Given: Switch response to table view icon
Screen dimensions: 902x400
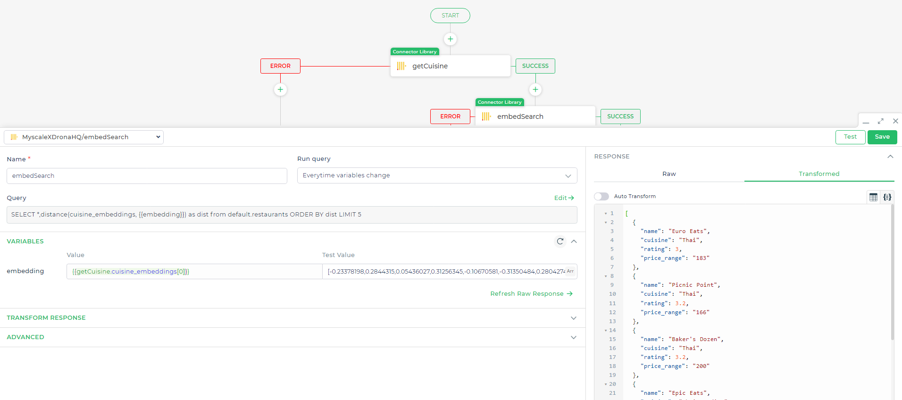Looking at the screenshot, I should (x=873, y=197).
